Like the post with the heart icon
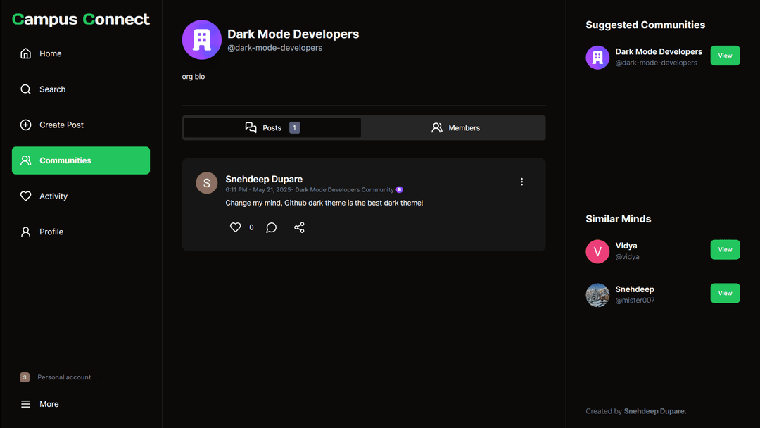The image size is (760, 428). [x=236, y=227]
